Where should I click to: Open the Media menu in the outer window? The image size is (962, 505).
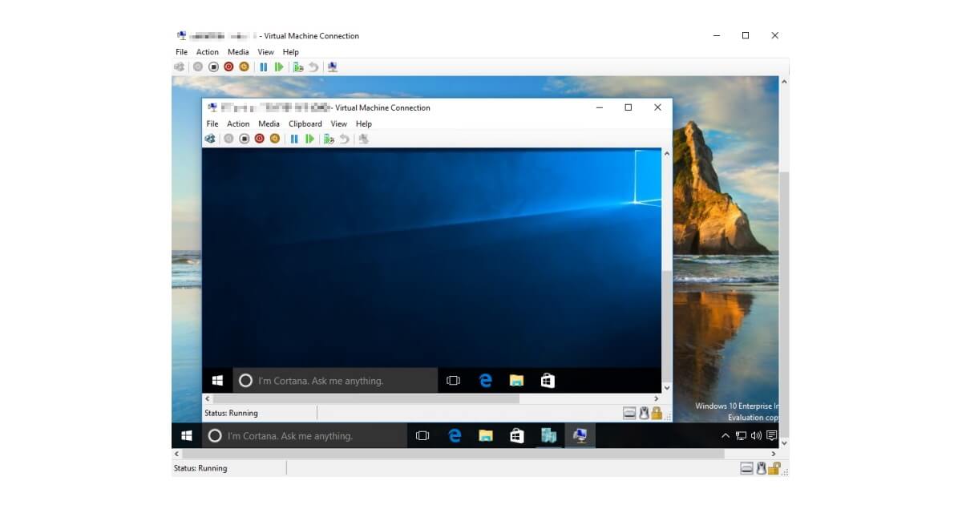point(238,52)
